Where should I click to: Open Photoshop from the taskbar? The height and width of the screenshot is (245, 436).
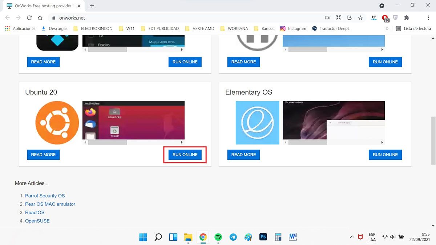pos(263,237)
